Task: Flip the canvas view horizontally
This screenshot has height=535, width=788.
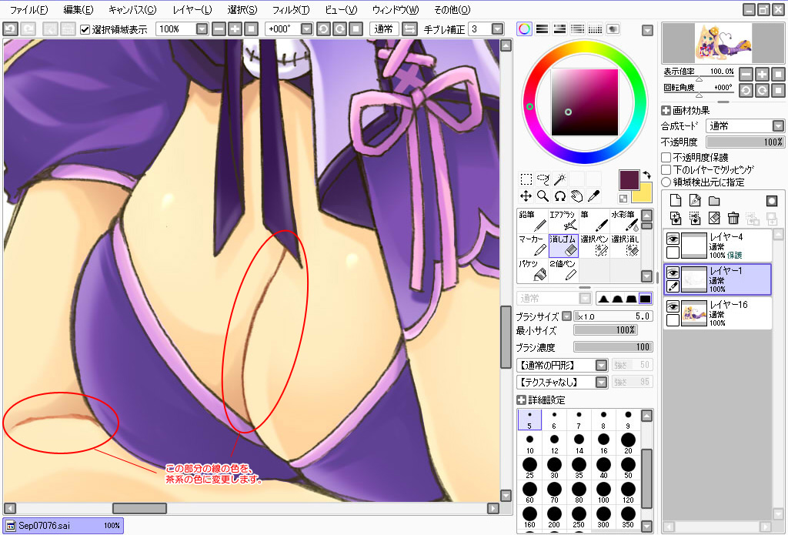Action: (409, 29)
